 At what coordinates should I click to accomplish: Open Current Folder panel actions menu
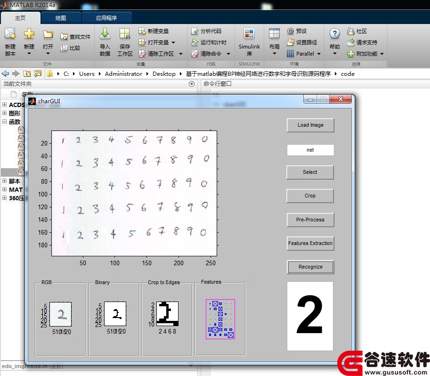coord(192,84)
